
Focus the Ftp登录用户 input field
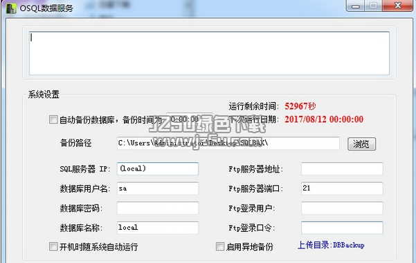click(342, 208)
